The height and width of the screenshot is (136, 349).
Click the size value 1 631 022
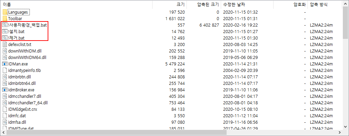(x=175, y=18)
